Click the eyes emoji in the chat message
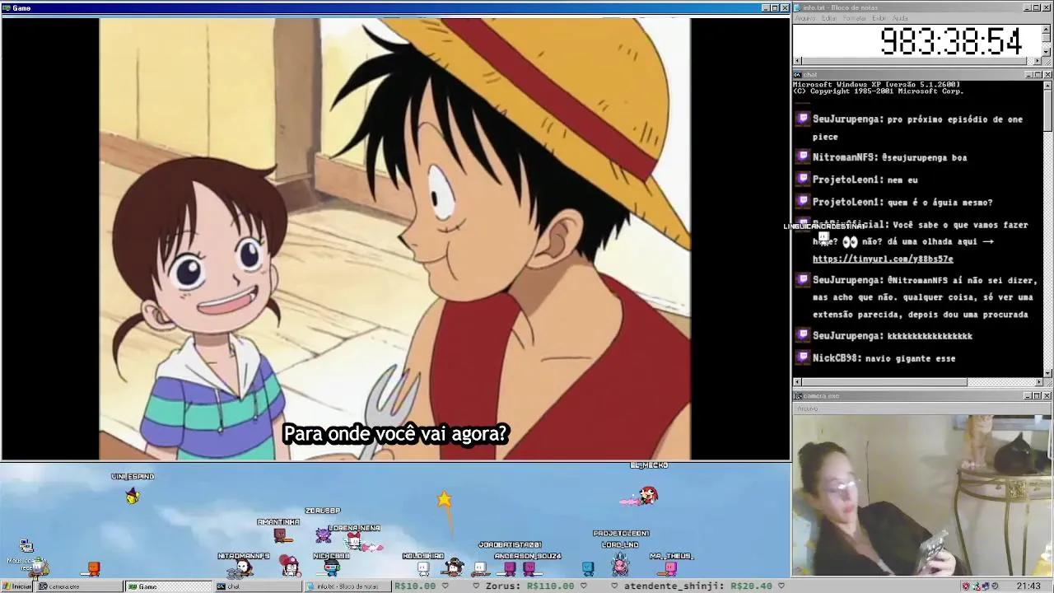The width and height of the screenshot is (1054, 593). pos(850,241)
